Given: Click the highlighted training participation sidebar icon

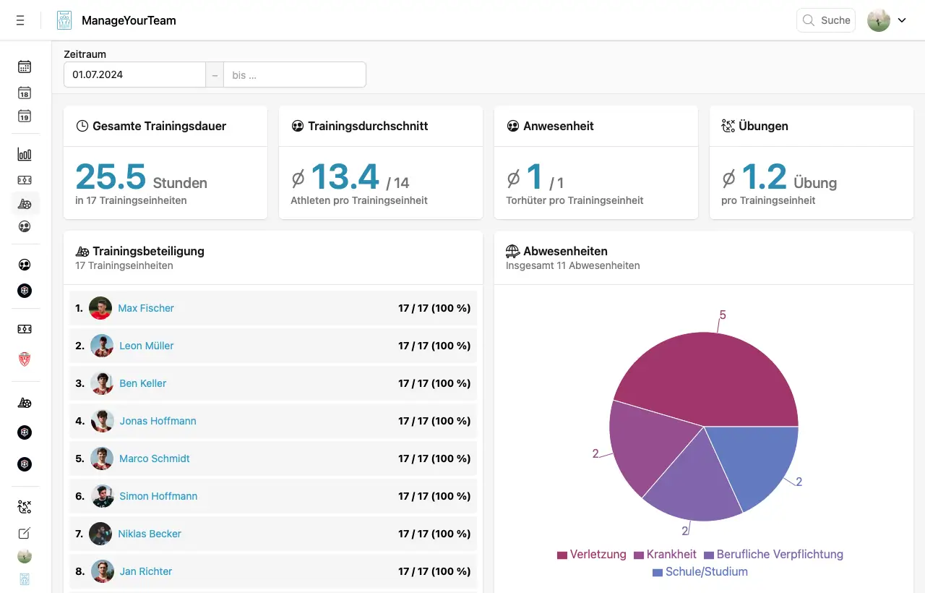Looking at the screenshot, I should [x=24, y=203].
